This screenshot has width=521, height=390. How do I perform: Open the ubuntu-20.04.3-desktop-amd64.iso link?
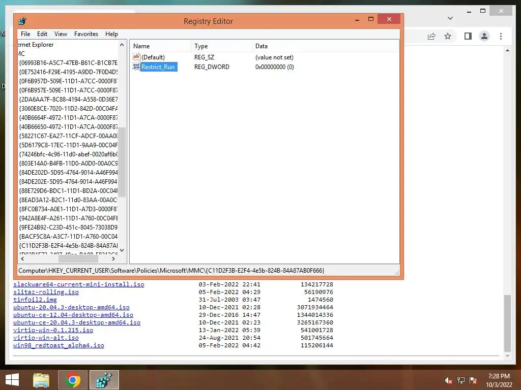pos(71,307)
